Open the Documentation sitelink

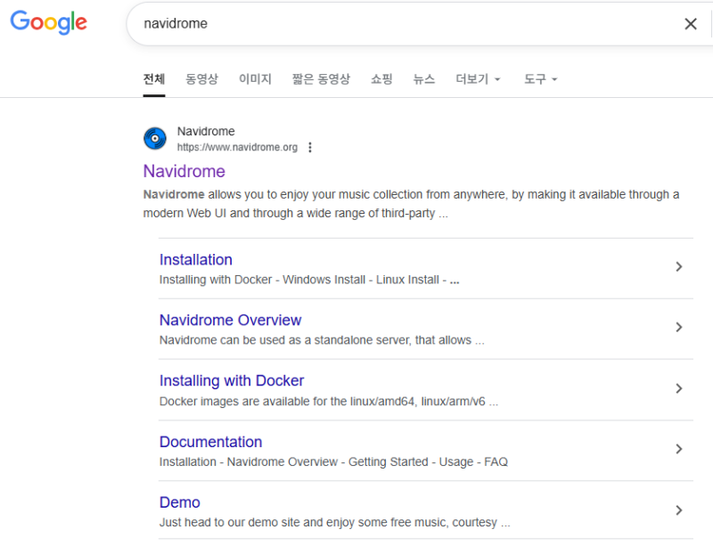click(210, 442)
